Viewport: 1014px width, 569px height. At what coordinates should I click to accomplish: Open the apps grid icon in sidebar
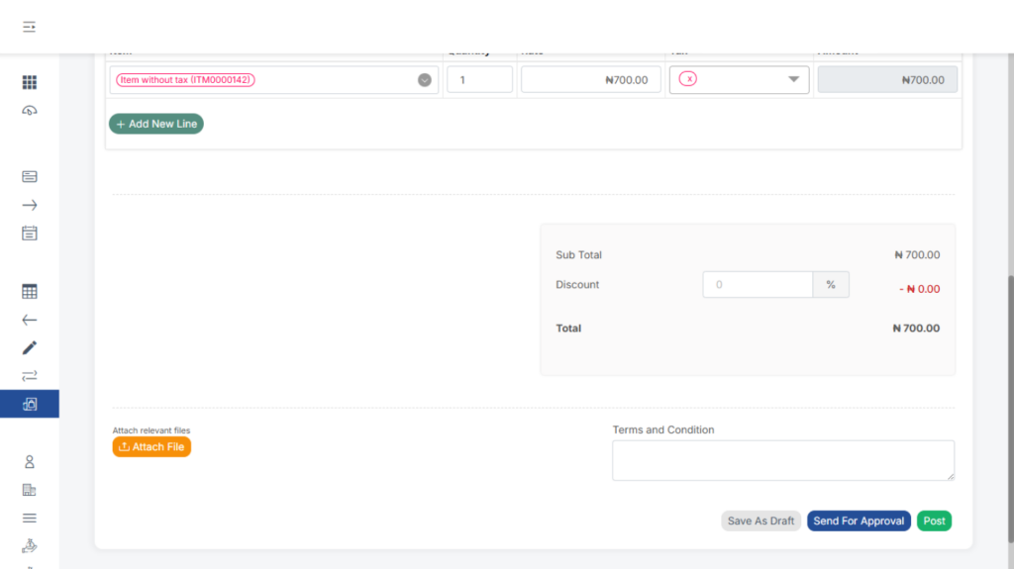coord(29,82)
